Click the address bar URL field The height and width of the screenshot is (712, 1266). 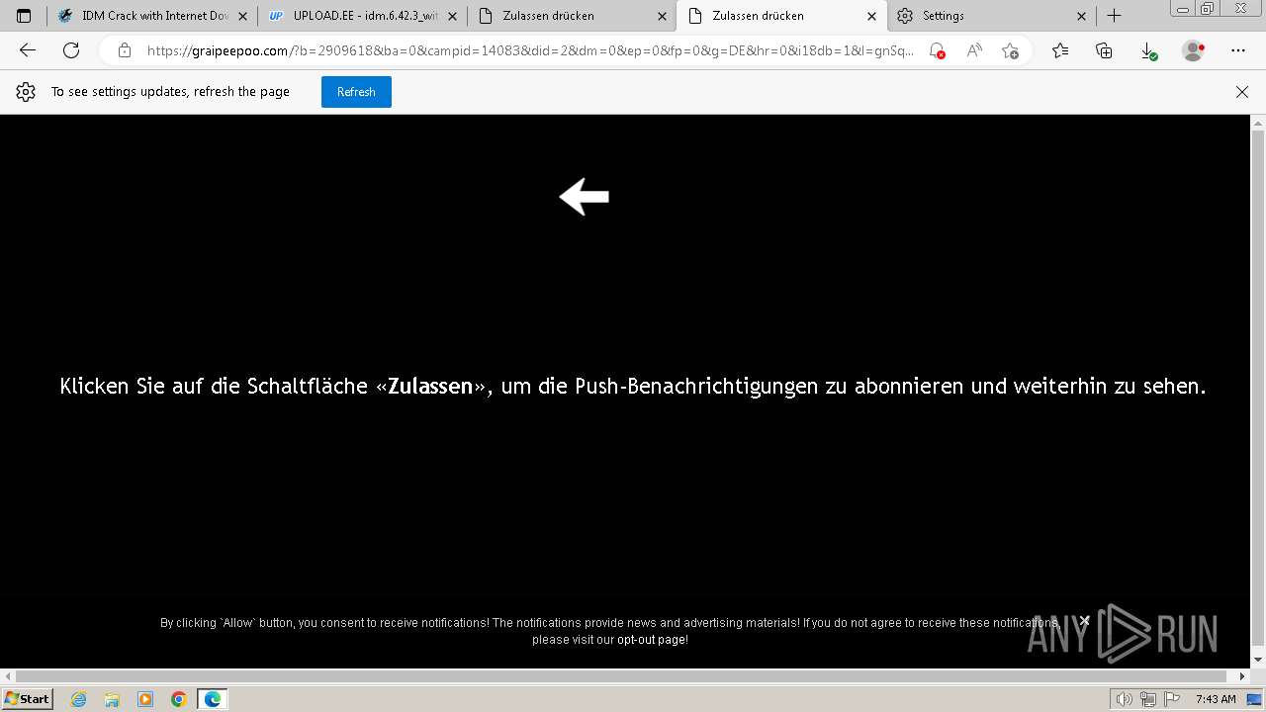tap(530, 50)
